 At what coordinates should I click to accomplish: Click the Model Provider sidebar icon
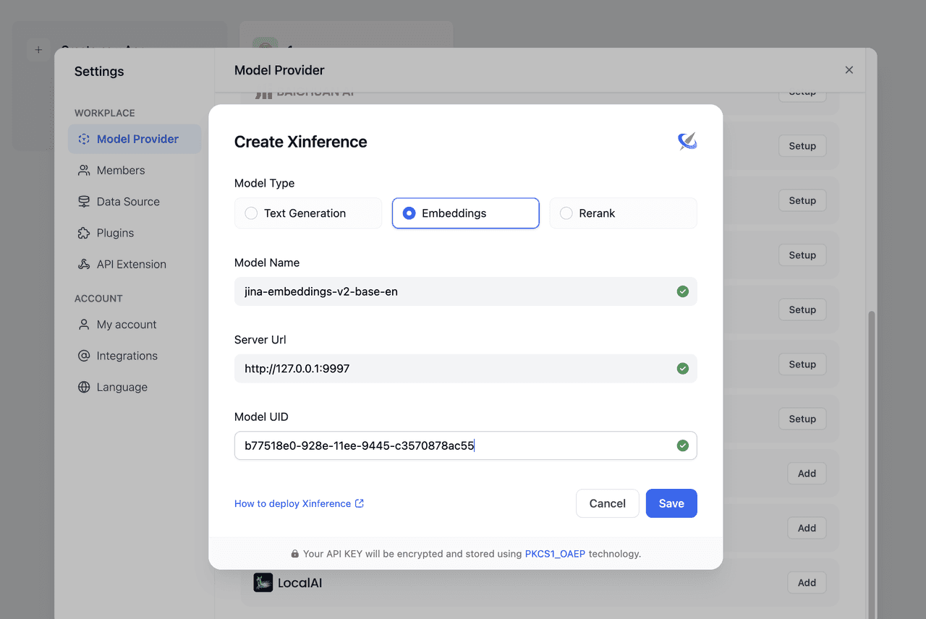coord(84,139)
